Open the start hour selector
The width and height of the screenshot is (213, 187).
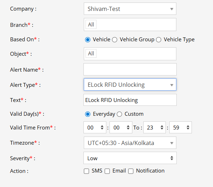click(95, 127)
